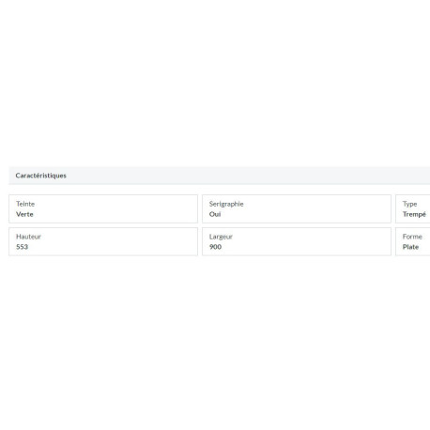Select the Verte tint value
The height and width of the screenshot is (430, 430).
24,214
